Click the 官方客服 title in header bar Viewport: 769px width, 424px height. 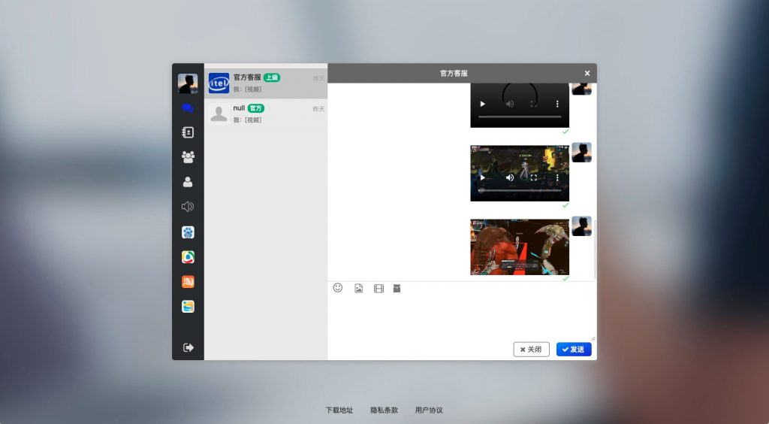tap(454, 73)
